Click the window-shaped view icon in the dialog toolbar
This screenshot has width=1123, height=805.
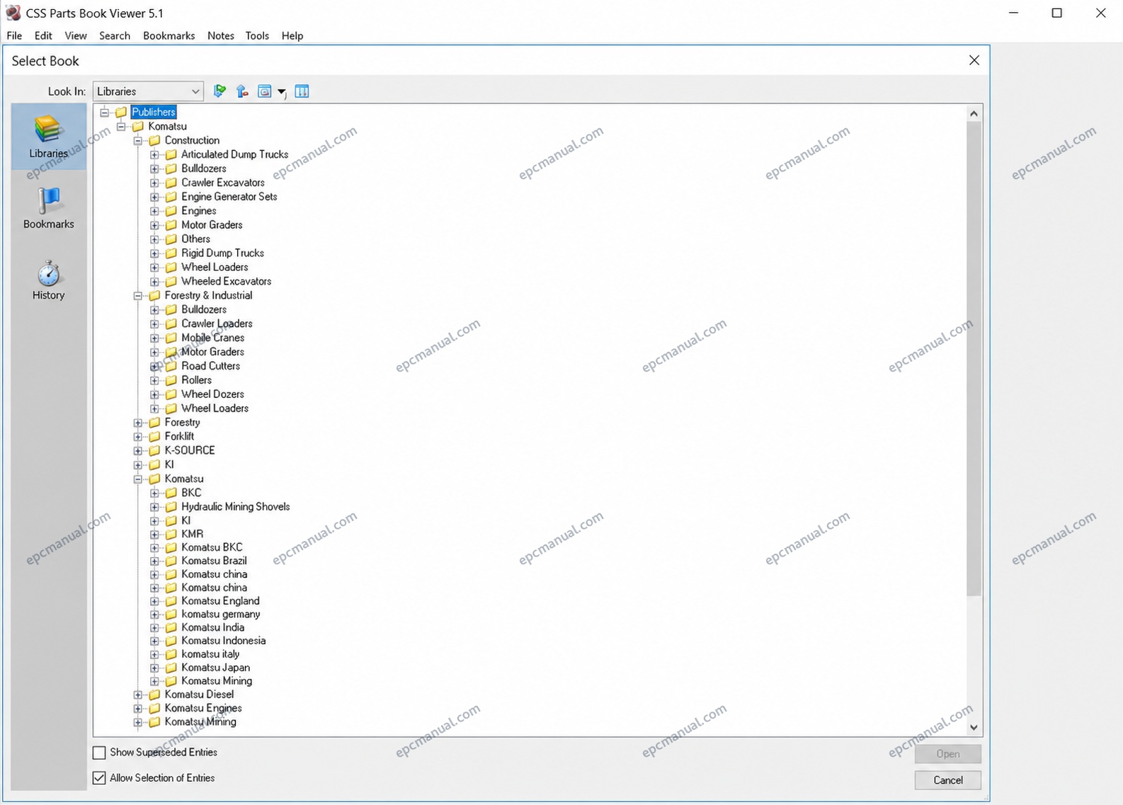264,91
